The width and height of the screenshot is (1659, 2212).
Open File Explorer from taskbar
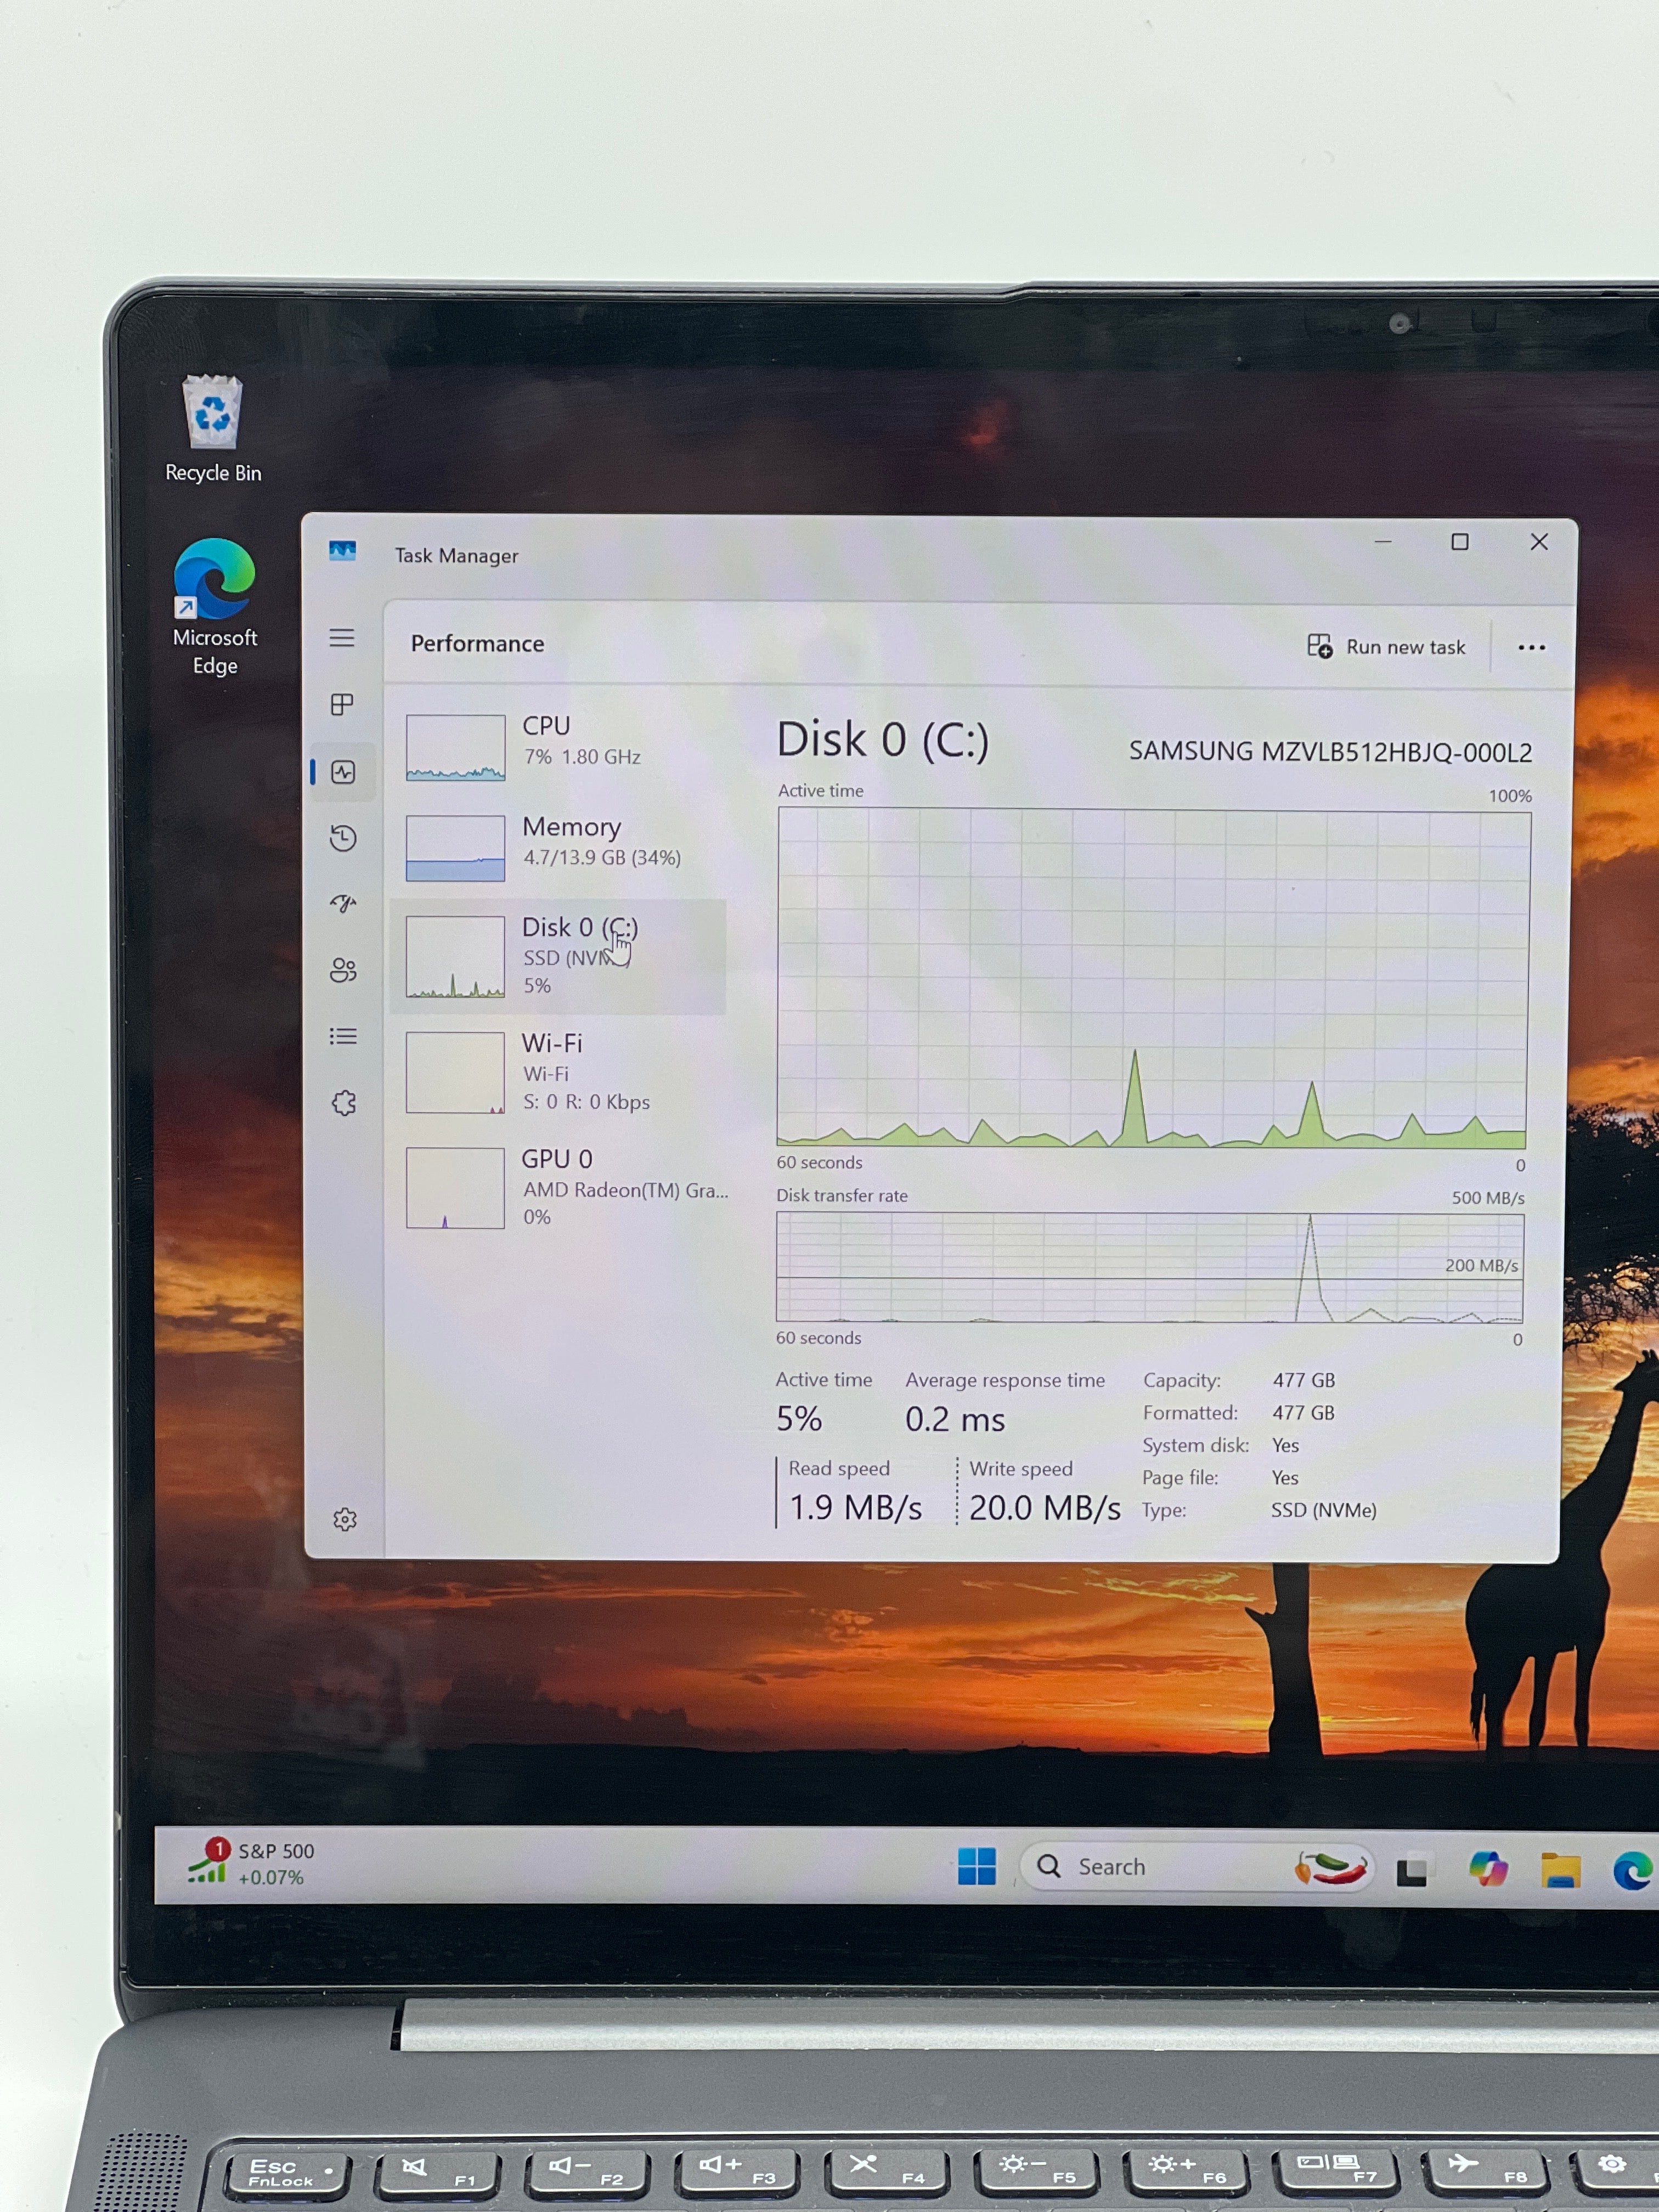(1560, 1869)
